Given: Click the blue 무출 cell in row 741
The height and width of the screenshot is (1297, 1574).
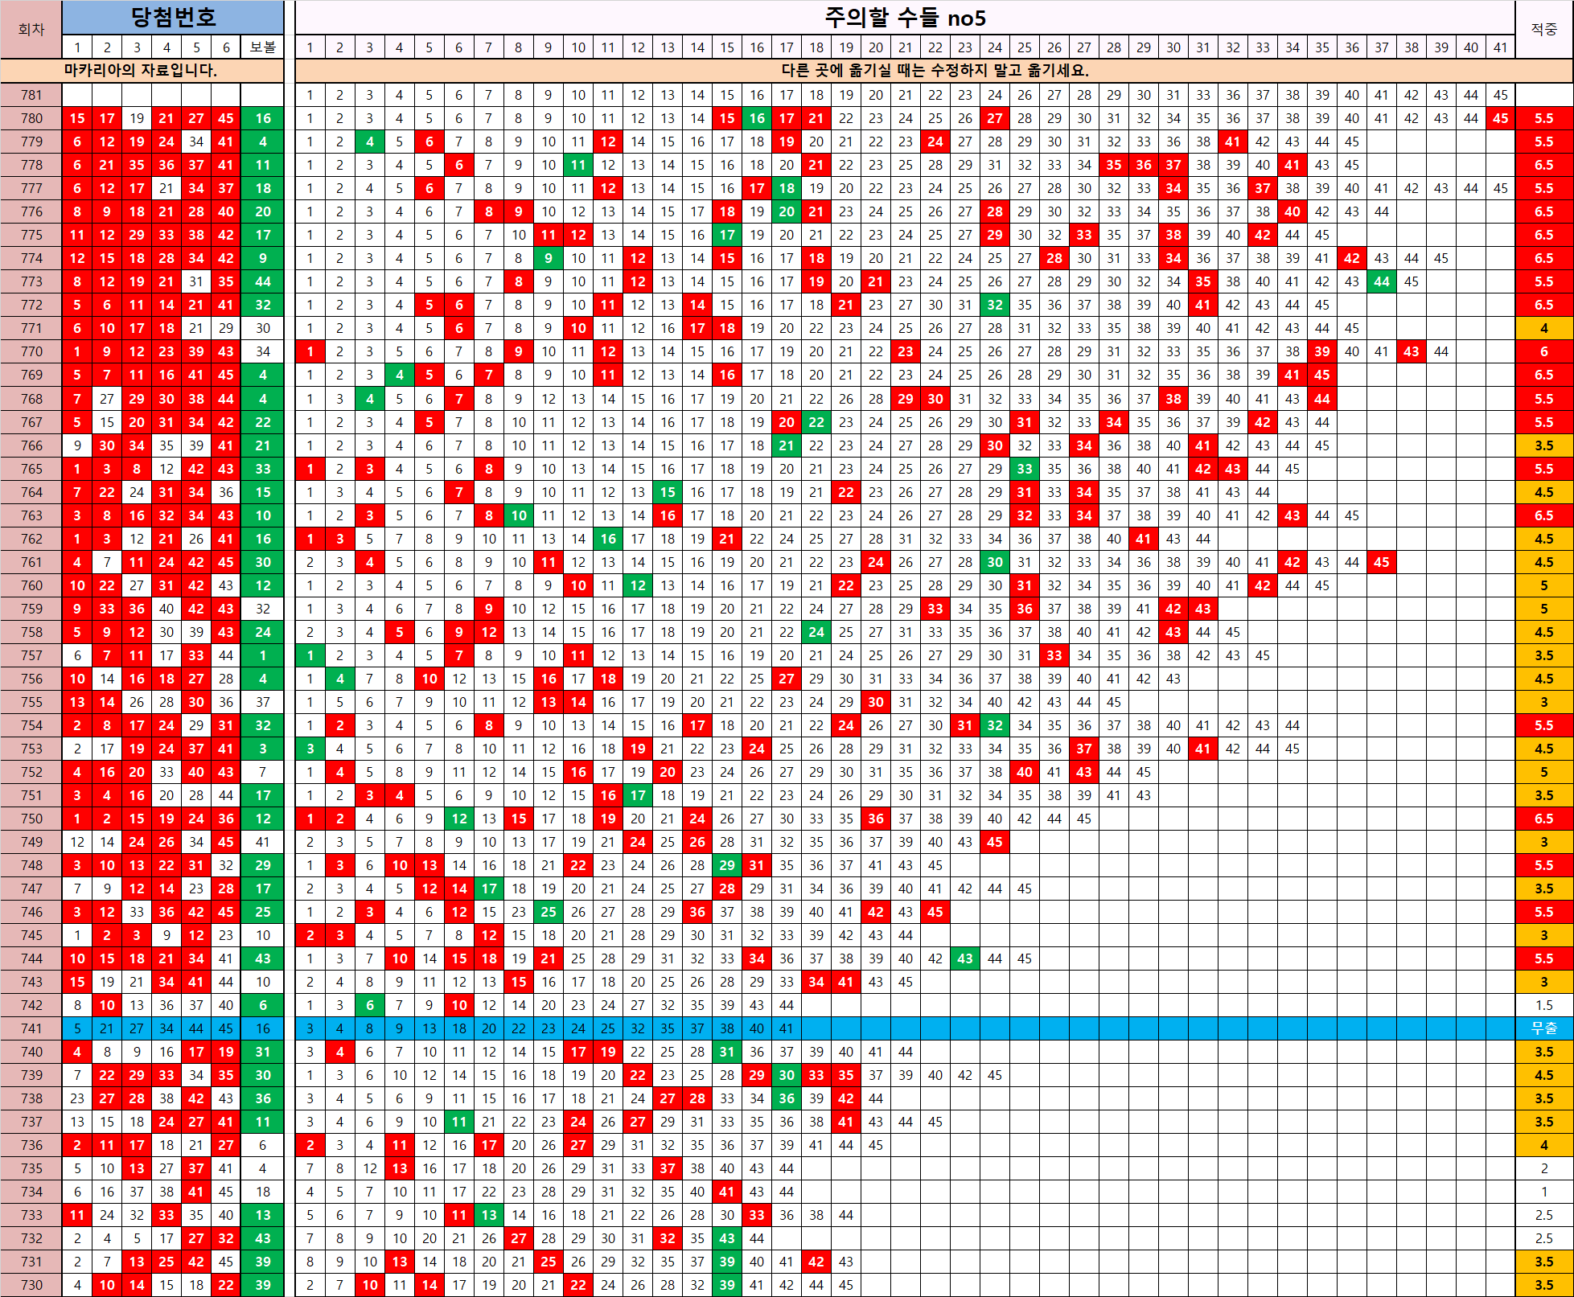Looking at the screenshot, I should (x=1543, y=1028).
